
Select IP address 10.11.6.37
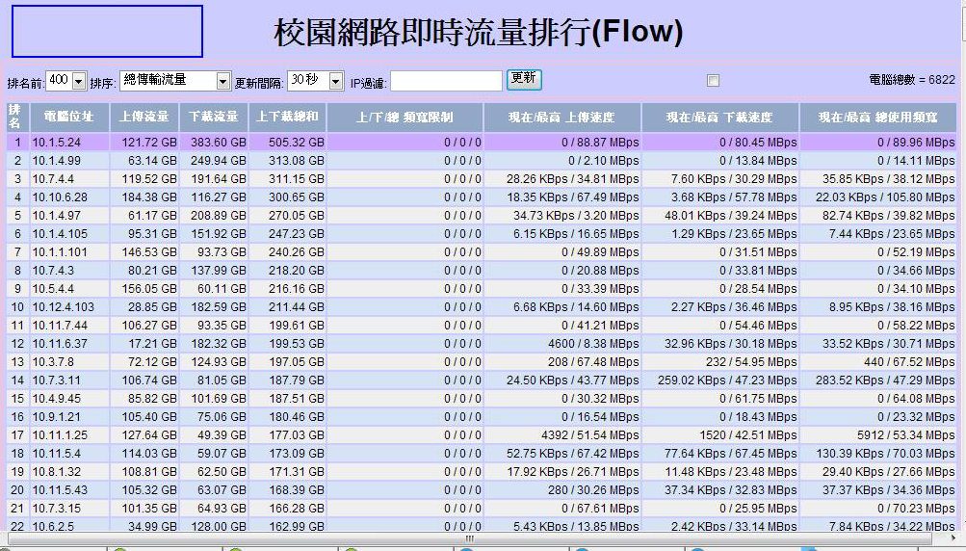click(x=60, y=344)
